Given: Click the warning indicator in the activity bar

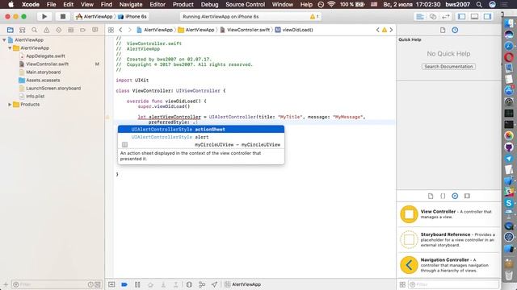Looking at the screenshot, I should (x=314, y=16).
